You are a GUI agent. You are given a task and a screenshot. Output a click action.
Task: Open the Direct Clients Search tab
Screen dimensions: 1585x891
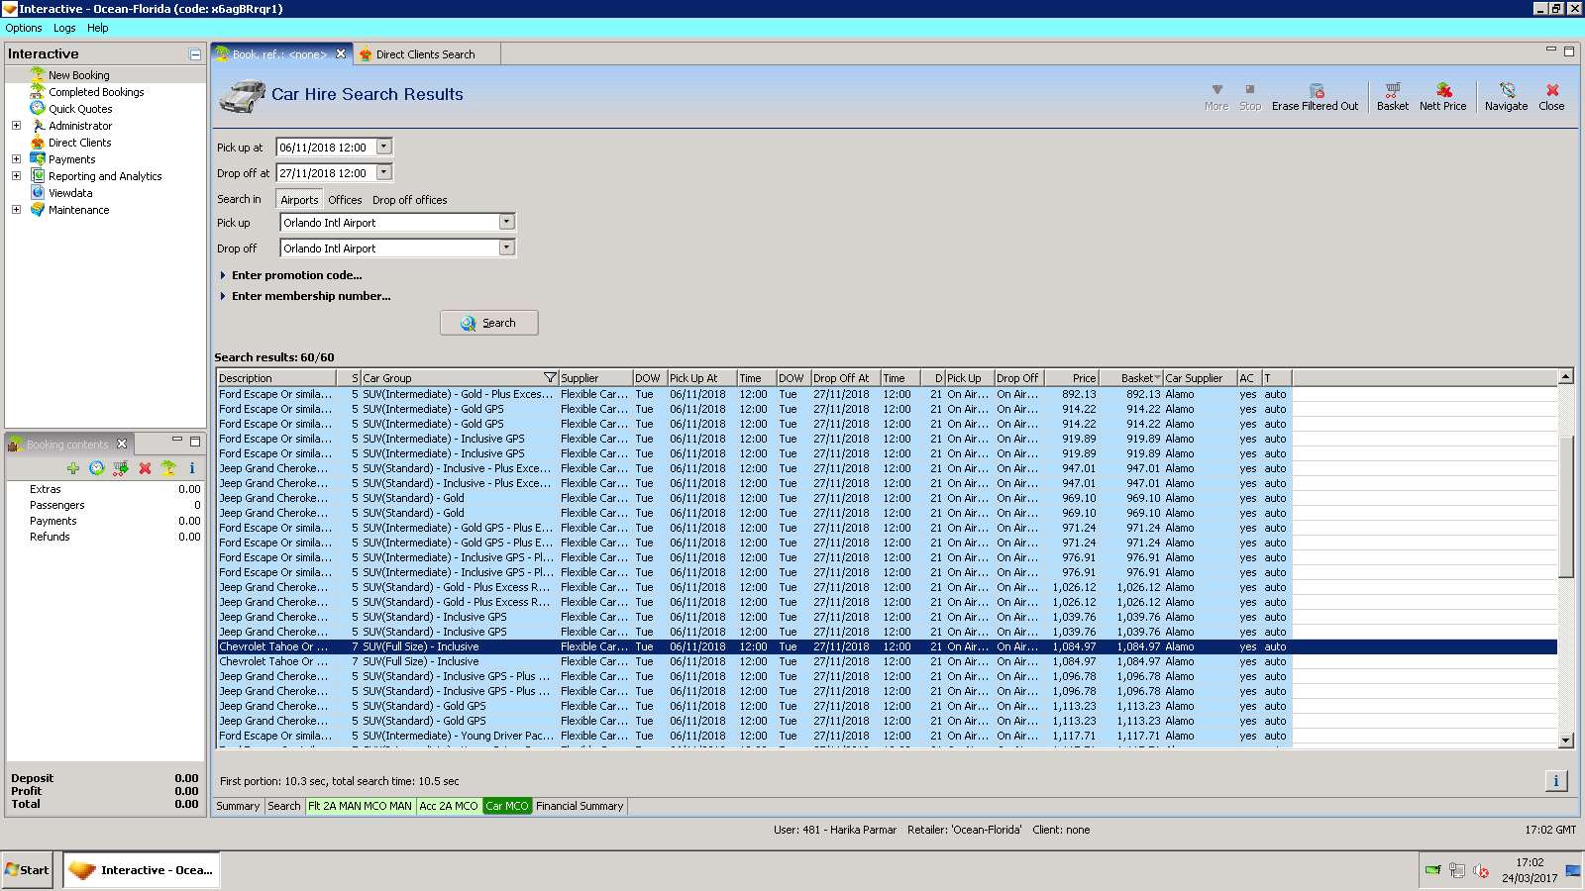coord(425,54)
